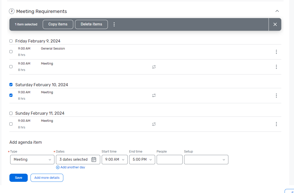This screenshot has width=294, height=193.
Task: Open the agenda Type dropdown
Action: (32, 159)
